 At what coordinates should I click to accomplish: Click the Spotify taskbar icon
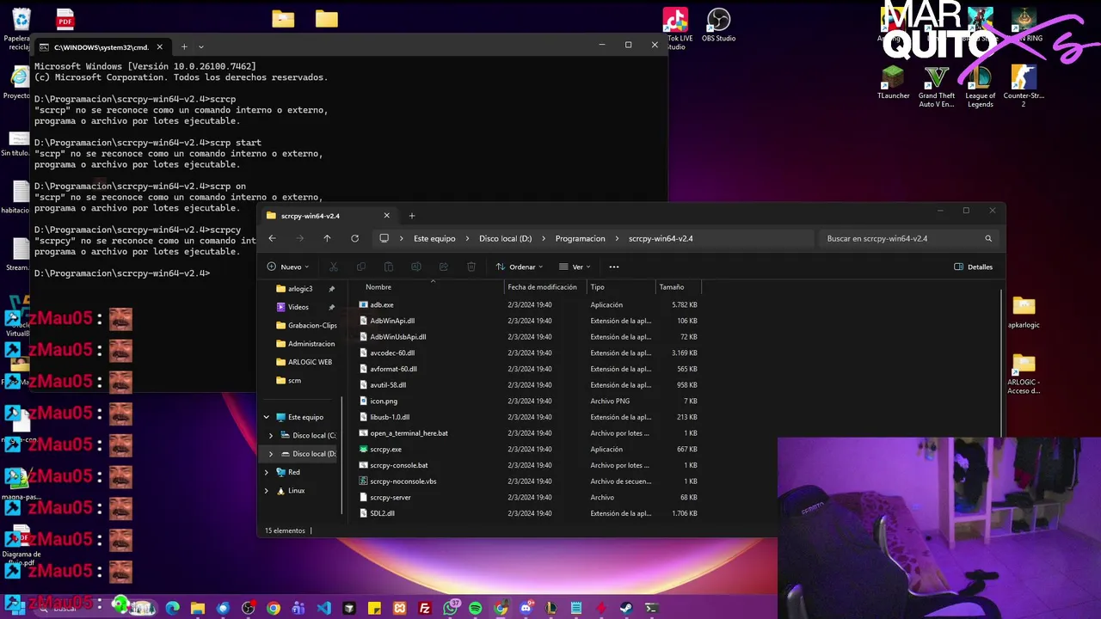coord(476,608)
